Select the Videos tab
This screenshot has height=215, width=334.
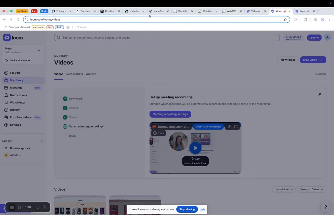pos(59,74)
